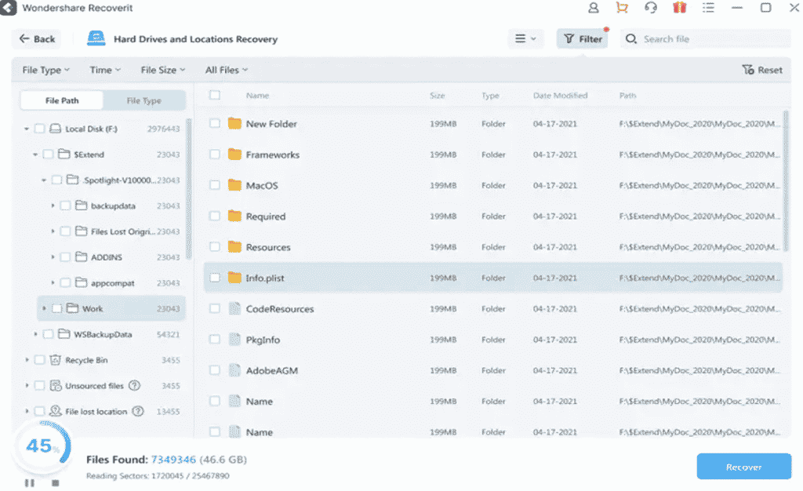Toggle the select-all checkbox in header
Screen dimensions: 803x491
pyautogui.click(x=215, y=95)
